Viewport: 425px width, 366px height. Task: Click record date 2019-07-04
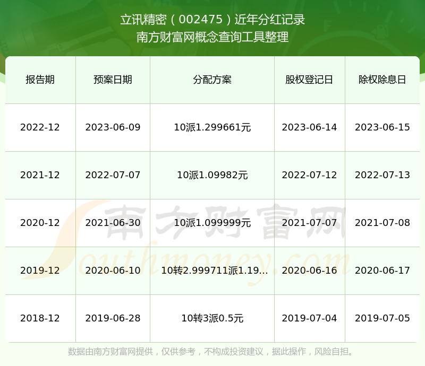pos(309,318)
